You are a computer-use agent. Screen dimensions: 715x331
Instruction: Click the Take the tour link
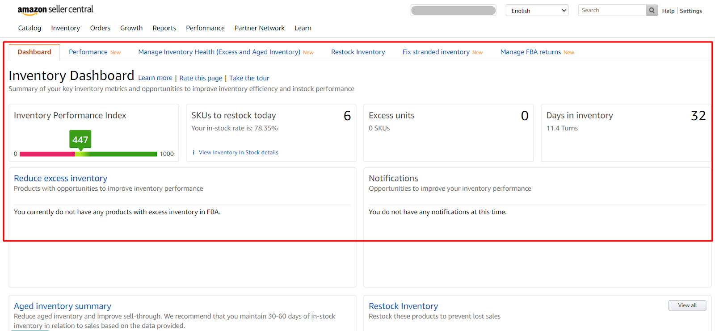pos(249,78)
